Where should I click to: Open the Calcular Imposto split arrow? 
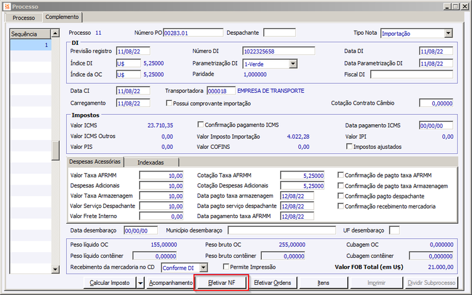pyautogui.click(x=140, y=283)
